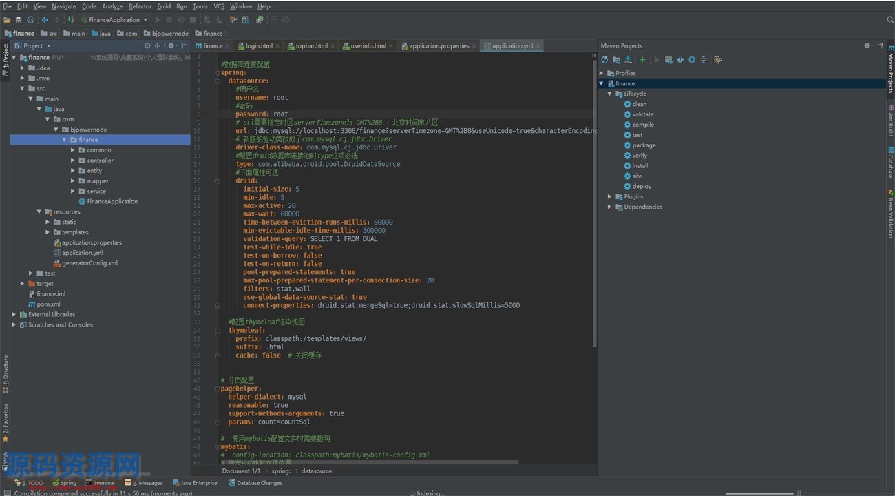Open the Messages tool window

(144, 483)
